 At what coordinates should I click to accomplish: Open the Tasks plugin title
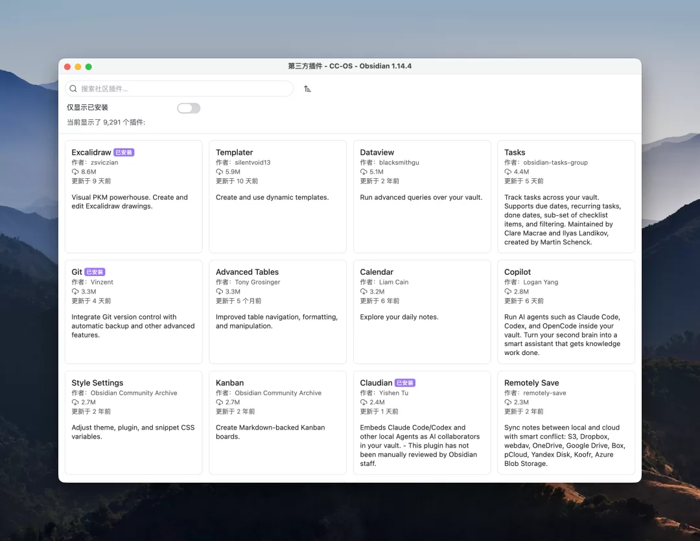[515, 152]
